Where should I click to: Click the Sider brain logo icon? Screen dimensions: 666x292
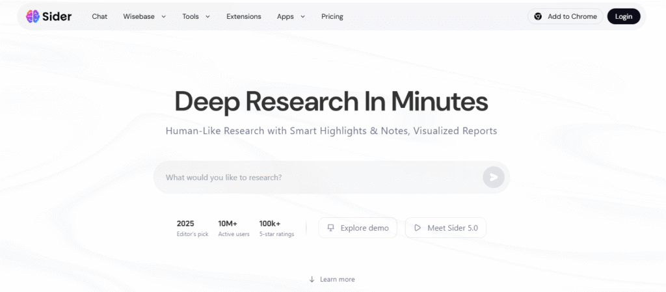click(x=33, y=16)
